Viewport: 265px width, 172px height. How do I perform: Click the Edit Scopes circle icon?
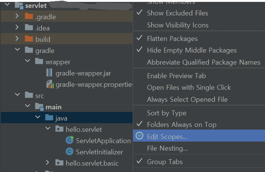click(x=139, y=136)
